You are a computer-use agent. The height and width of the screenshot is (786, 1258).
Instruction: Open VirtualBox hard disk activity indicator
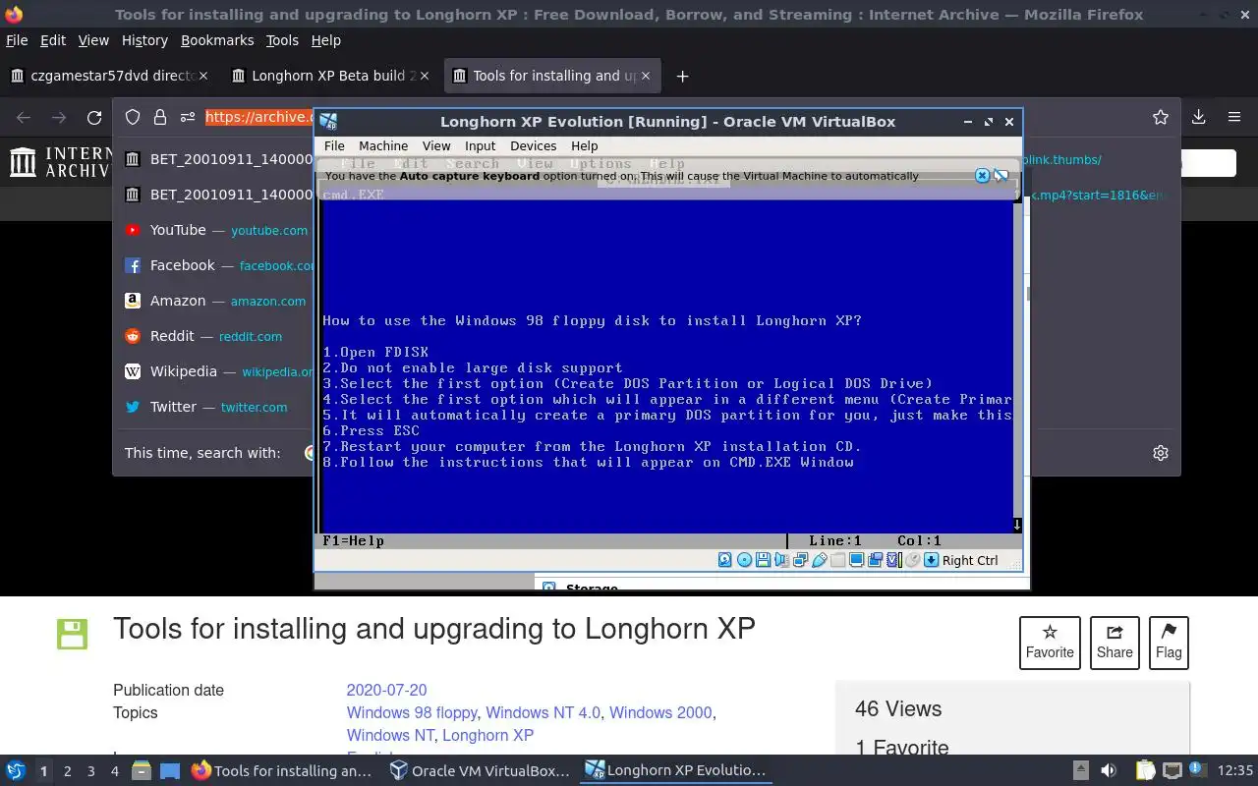(x=725, y=560)
